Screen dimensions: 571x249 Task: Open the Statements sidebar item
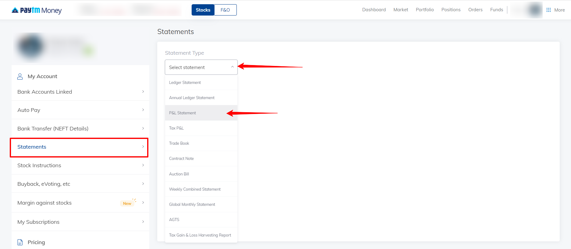32,147
